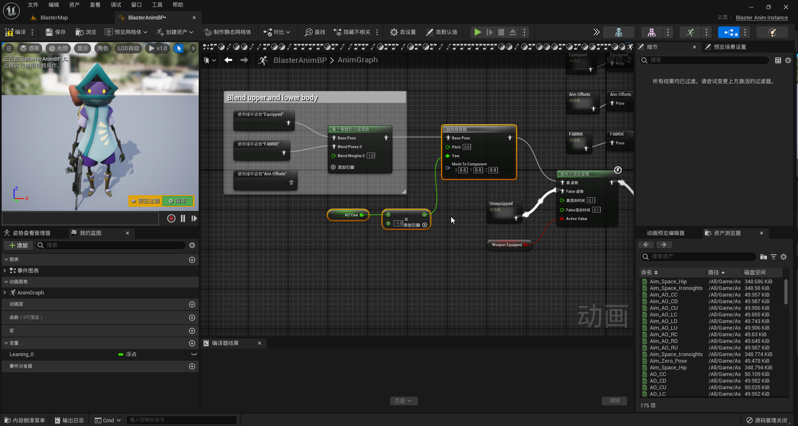Click My Blueprint search field
The image size is (798, 426).
click(111, 245)
